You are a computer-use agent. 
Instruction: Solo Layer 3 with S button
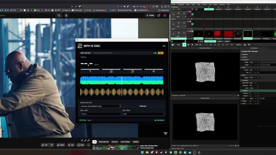pyautogui.click(x=184, y=13)
